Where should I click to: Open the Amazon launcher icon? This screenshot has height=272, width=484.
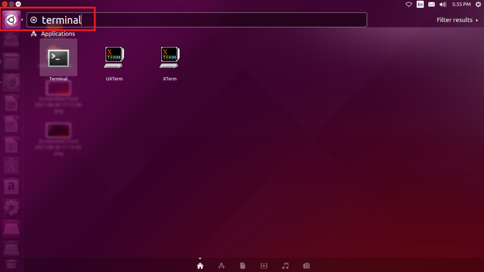click(x=11, y=187)
